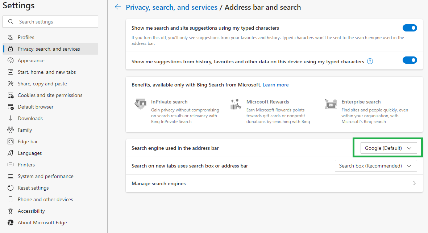Click the Share, copy and paste icon
428x233 pixels.
(11, 84)
